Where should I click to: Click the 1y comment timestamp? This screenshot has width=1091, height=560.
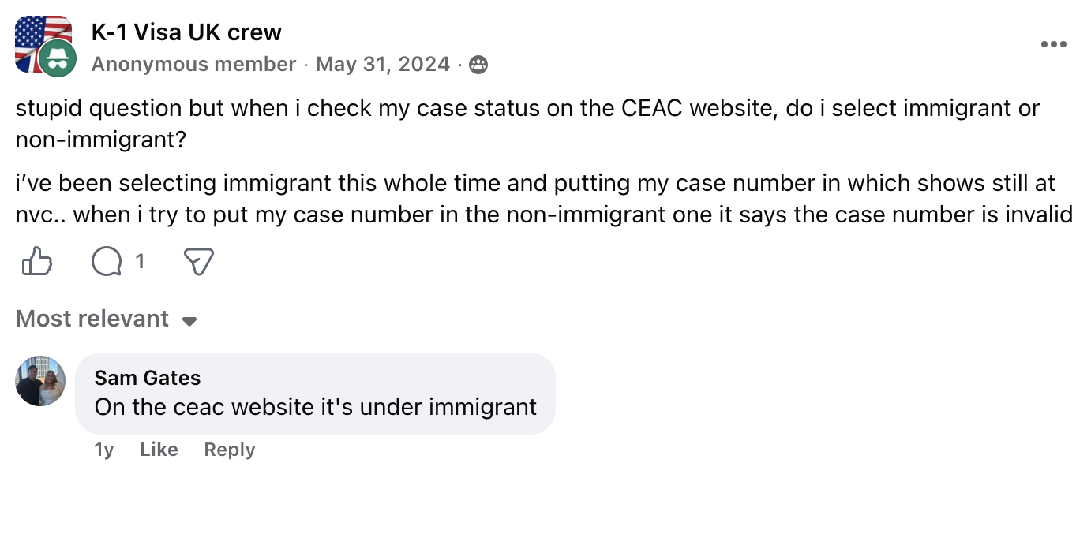(x=104, y=450)
